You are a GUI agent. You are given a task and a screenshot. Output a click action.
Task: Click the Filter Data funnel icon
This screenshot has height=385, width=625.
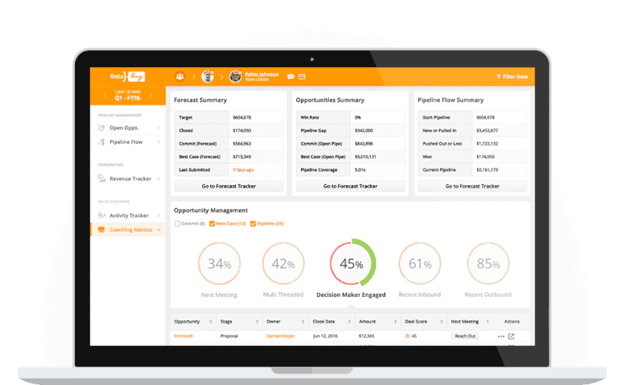(498, 77)
